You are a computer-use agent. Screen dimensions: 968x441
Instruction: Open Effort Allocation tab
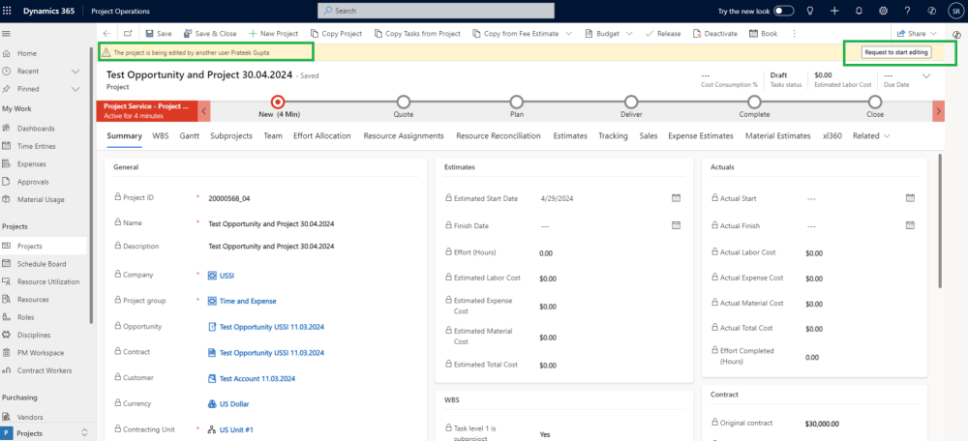click(x=321, y=135)
